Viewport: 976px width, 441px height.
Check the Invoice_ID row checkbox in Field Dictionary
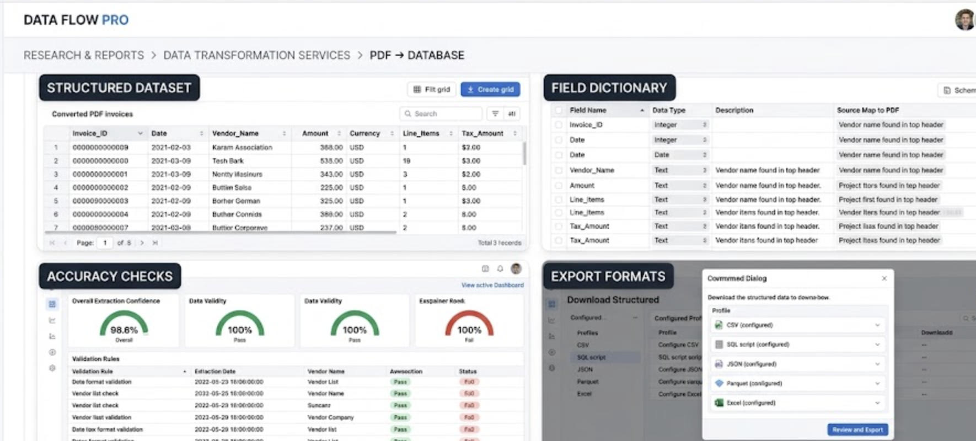click(559, 125)
